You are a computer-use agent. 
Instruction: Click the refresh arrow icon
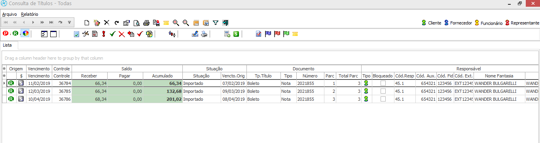click(x=117, y=23)
